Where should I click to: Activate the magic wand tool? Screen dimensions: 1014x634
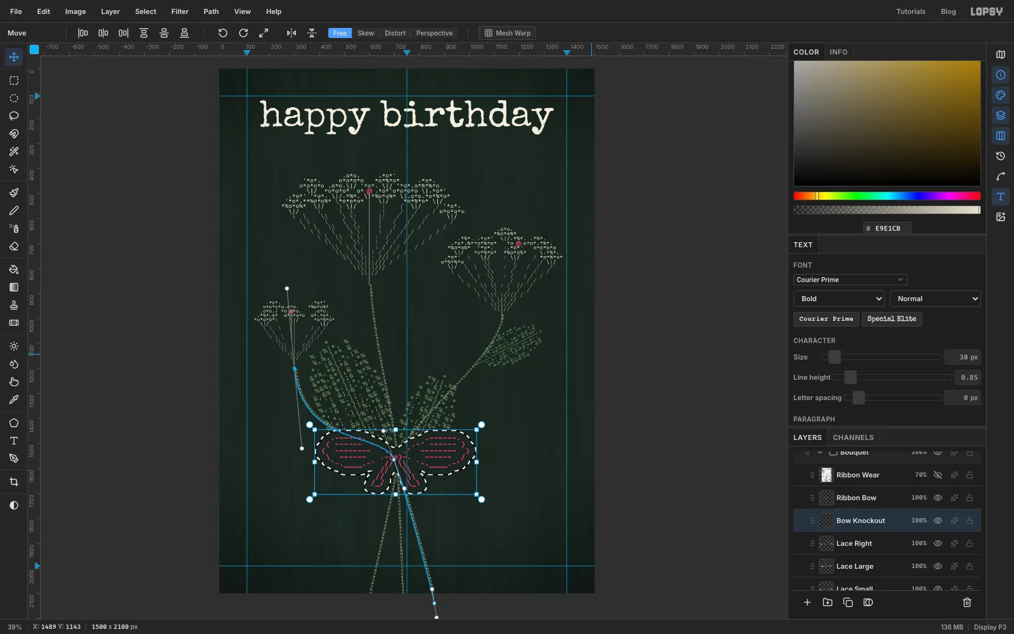click(13, 152)
